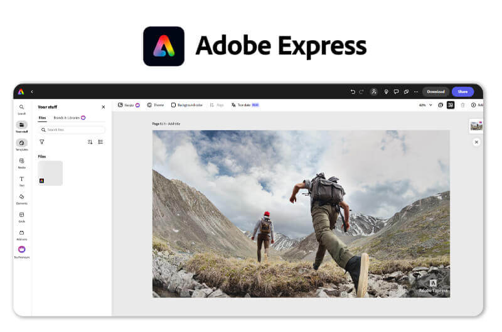Click the Try Premium crown icon
The height and width of the screenshot is (332, 502).
pyautogui.click(x=21, y=249)
